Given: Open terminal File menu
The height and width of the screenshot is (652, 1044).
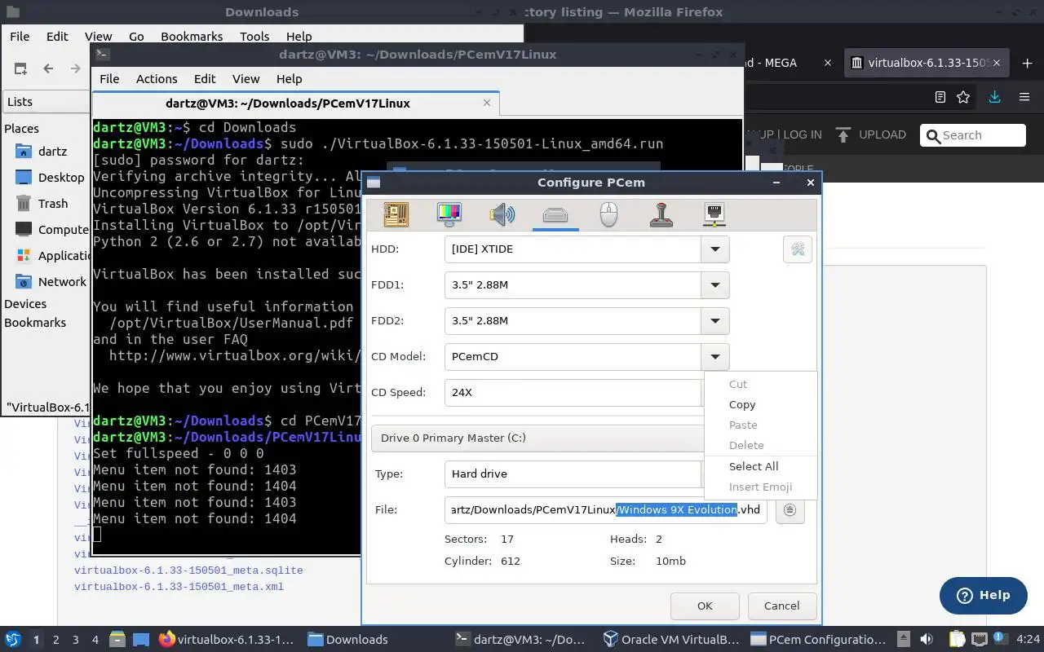Looking at the screenshot, I should click(x=109, y=79).
